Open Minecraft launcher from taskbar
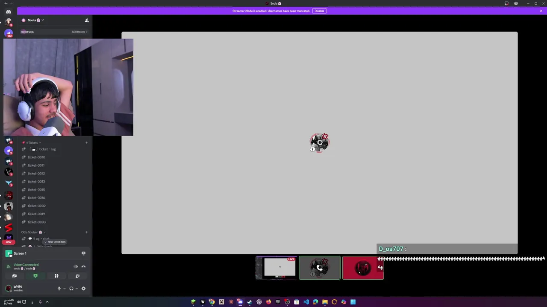The width and height of the screenshot is (547, 307). [193, 302]
